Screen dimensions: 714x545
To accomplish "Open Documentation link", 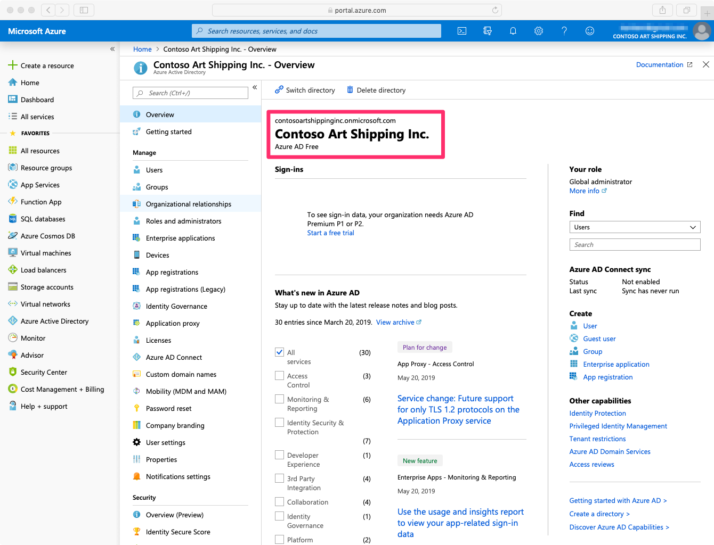I will [664, 65].
